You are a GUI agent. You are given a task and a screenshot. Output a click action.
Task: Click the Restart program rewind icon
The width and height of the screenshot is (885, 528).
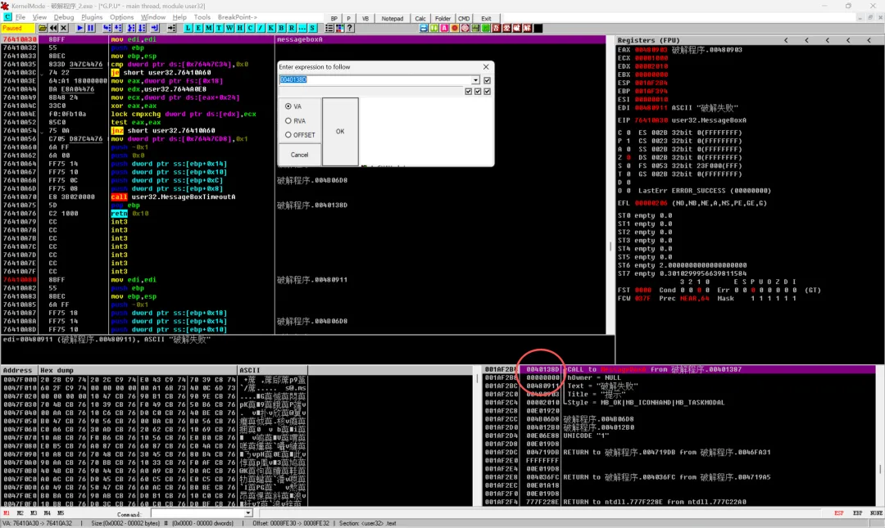[x=53, y=28]
